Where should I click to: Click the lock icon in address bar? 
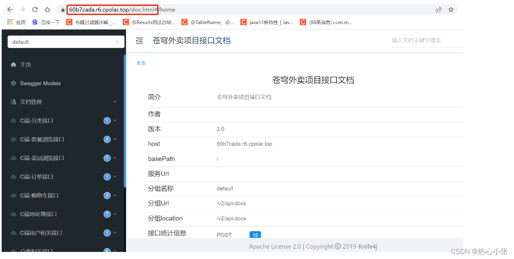pyautogui.click(x=62, y=10)
